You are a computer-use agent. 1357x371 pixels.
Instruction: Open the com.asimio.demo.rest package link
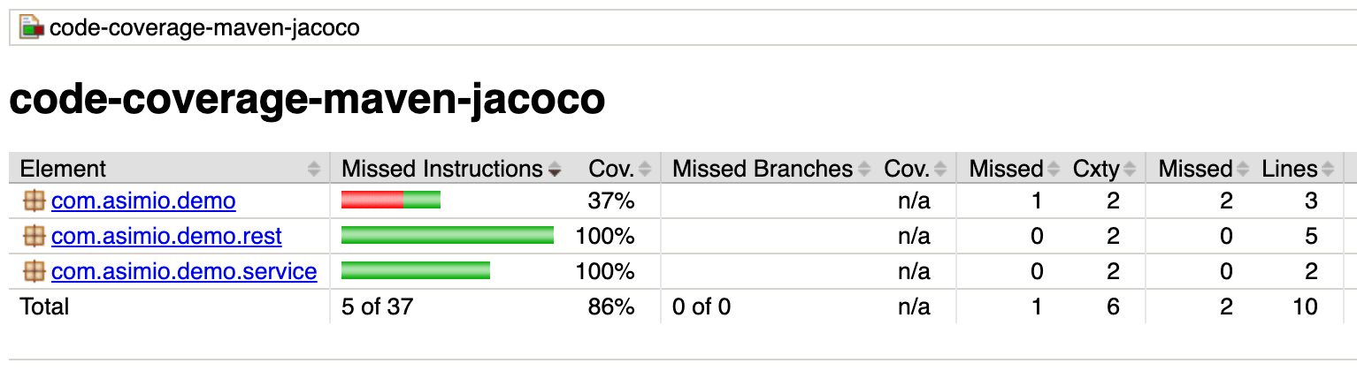click(166, 237)
